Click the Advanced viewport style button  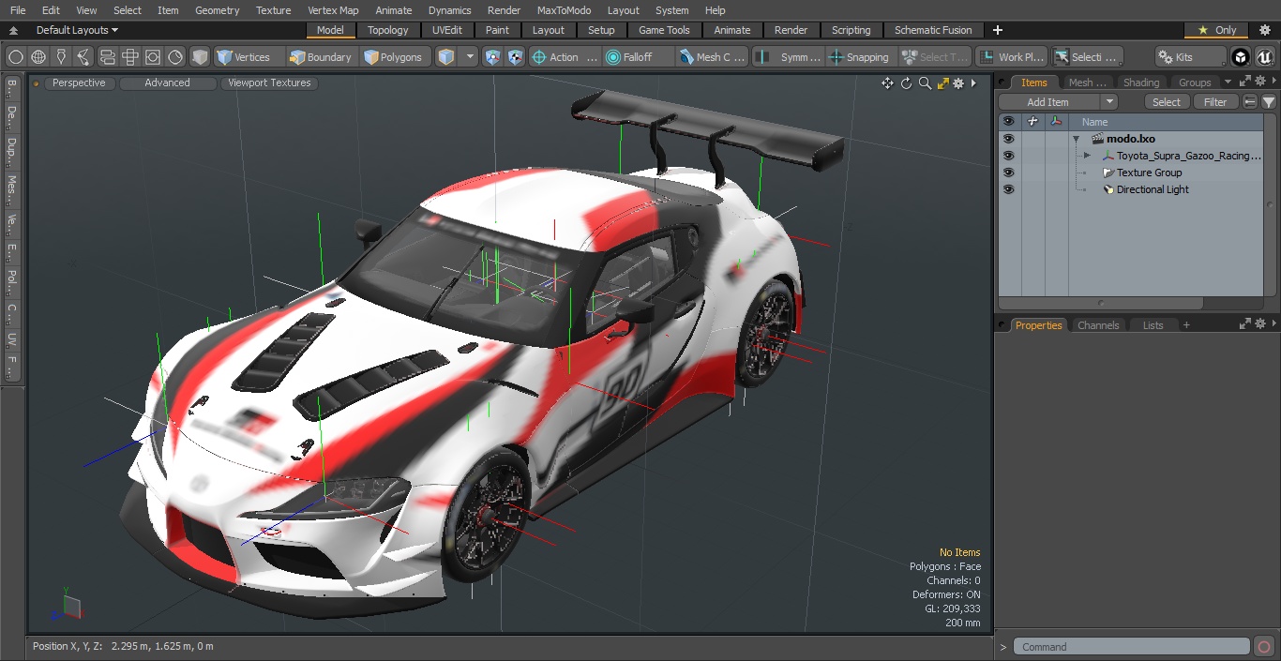pyautogui.click(x=167, y=83)
